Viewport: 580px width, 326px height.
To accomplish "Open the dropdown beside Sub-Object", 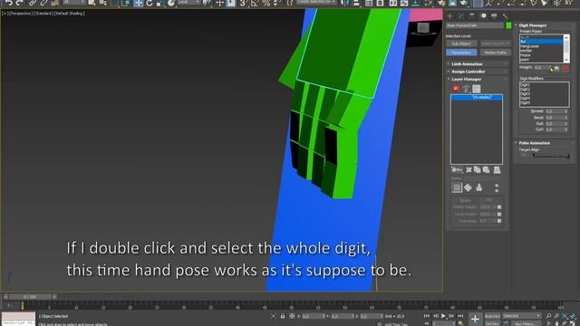I will [x=496, y=43].
